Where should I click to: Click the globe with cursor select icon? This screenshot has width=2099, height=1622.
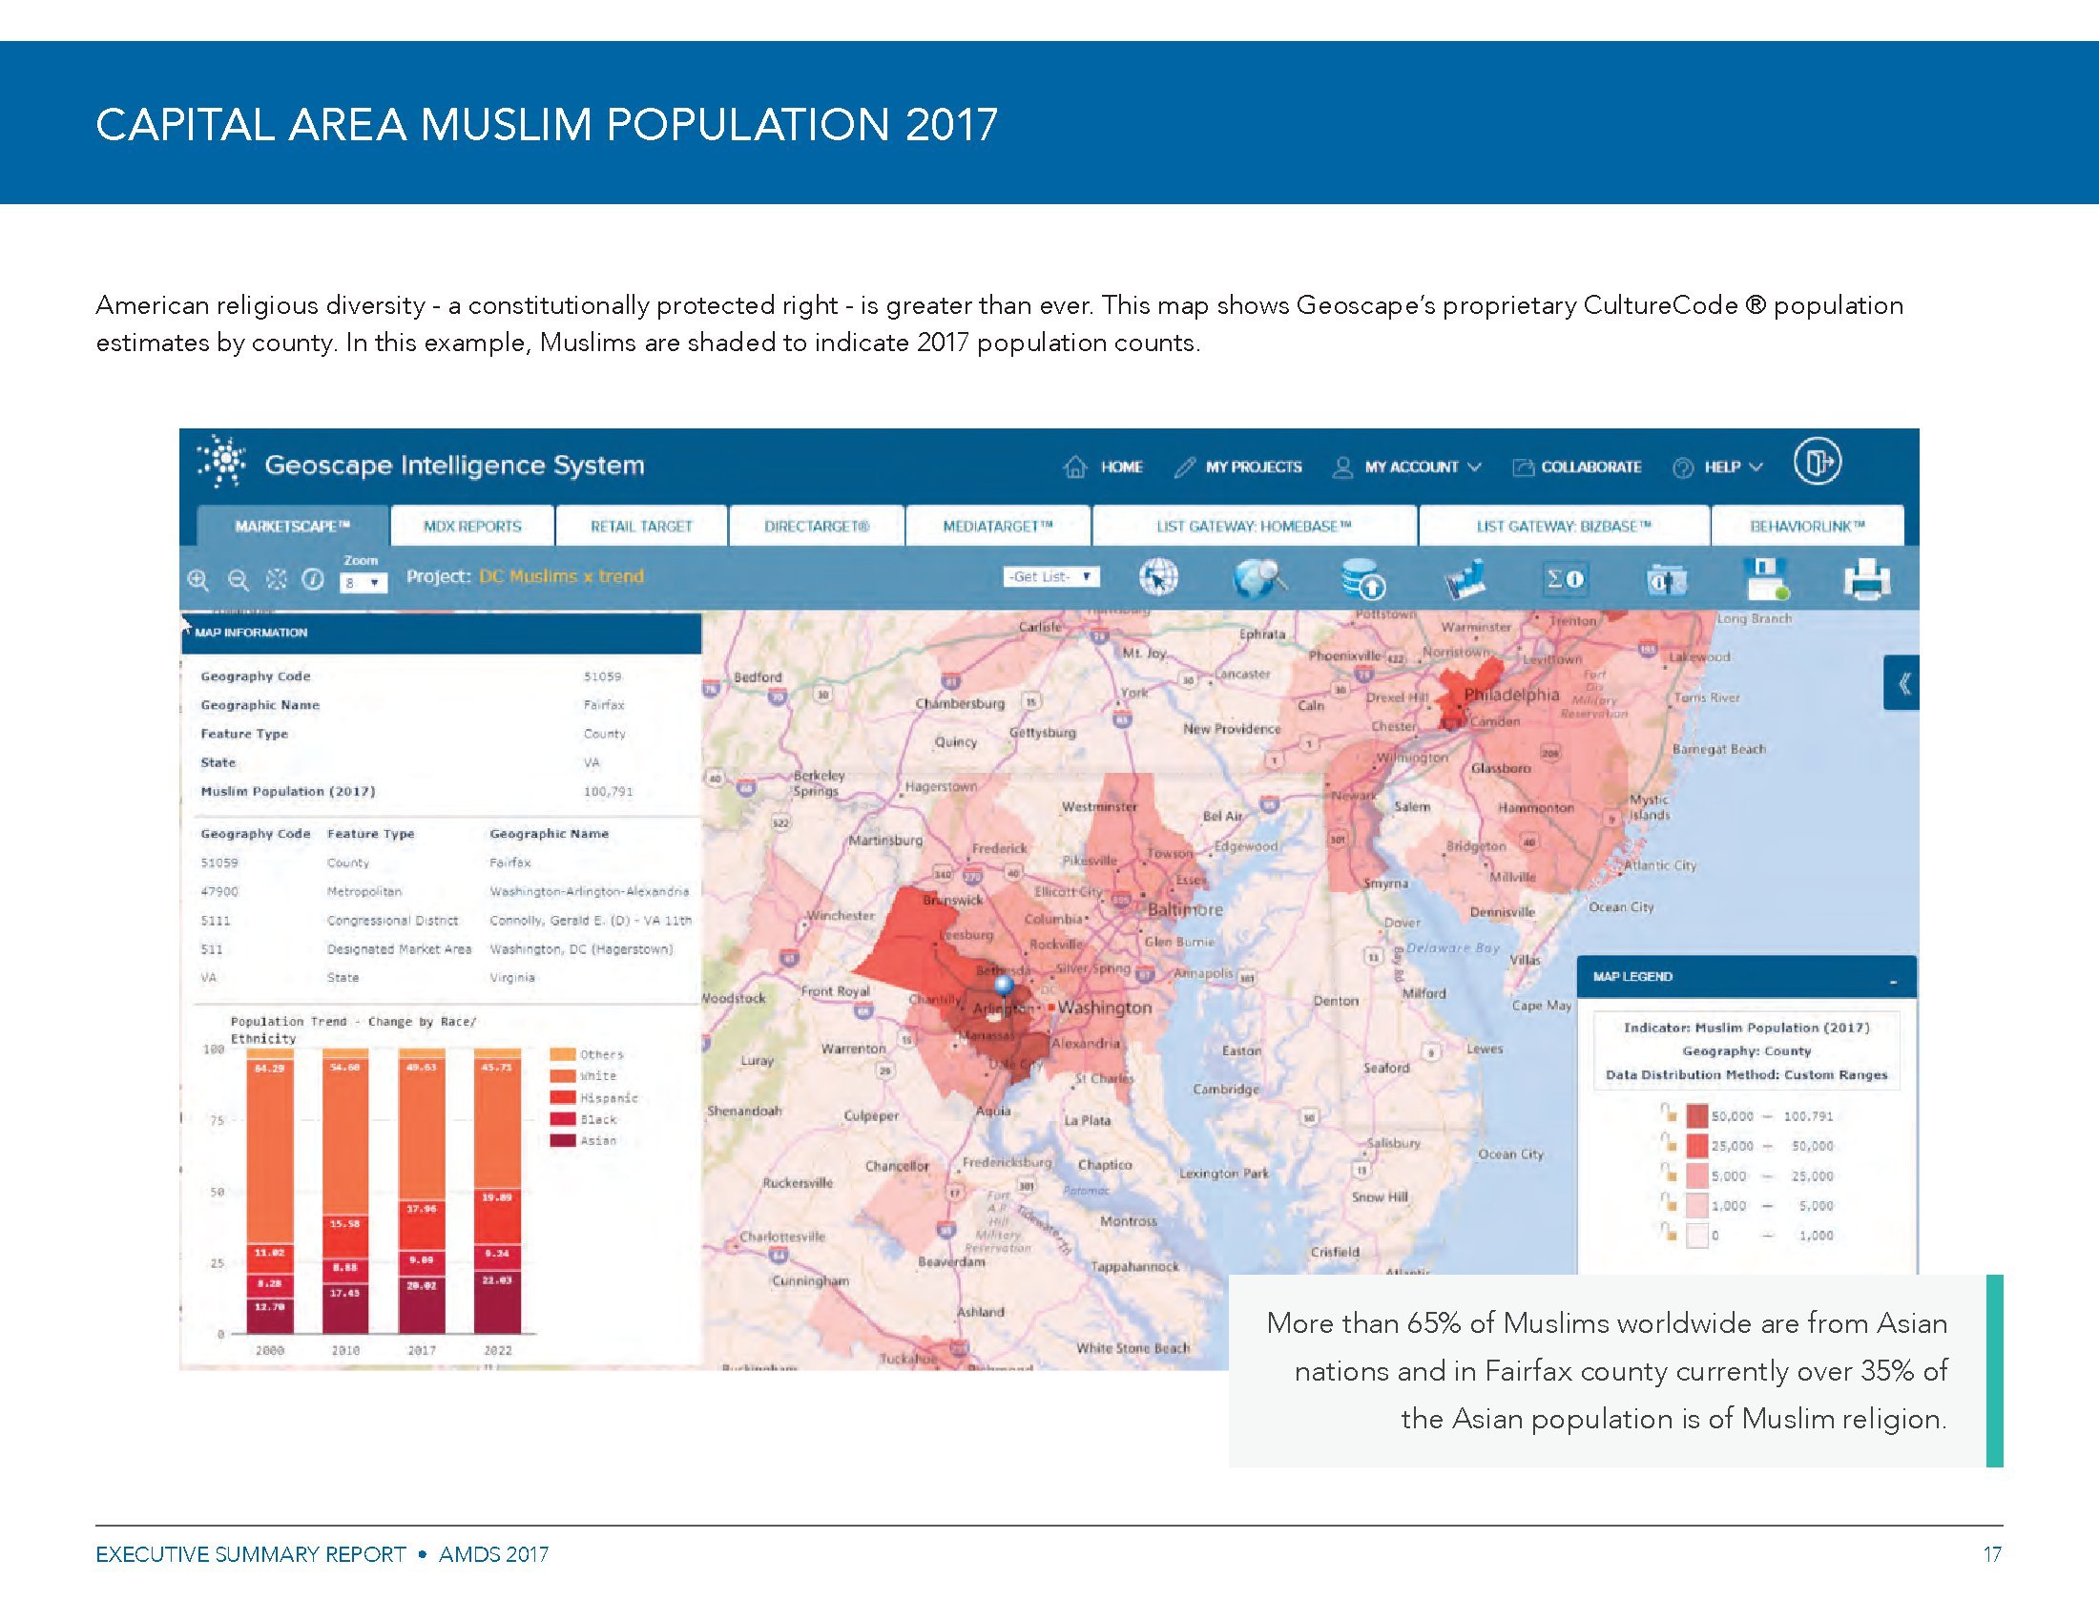pyautogui.click(x=1158, y=578)
